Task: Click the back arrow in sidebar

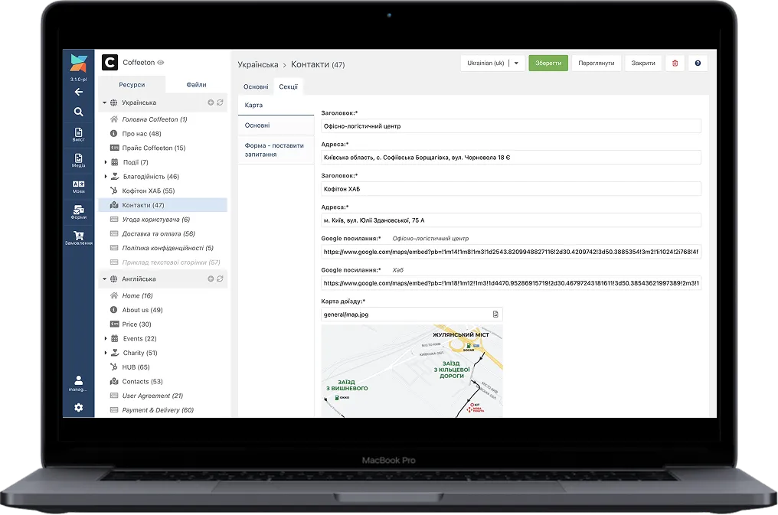Action: pos(78,92)
